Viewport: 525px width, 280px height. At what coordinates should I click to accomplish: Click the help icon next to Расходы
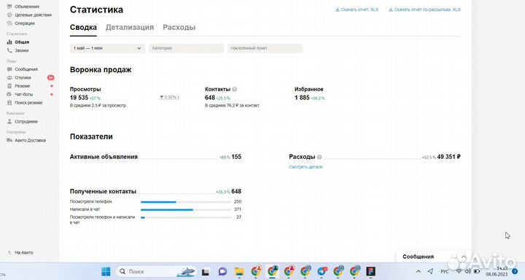coord(319,157)
